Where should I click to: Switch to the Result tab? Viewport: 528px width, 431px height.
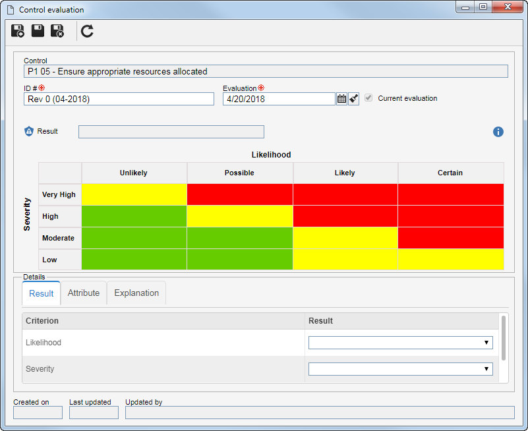pyautogui.click(x=41, y=293)
